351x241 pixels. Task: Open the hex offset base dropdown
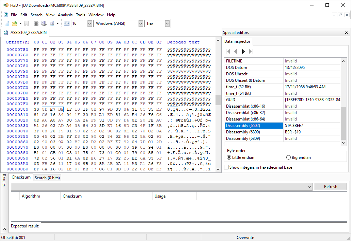[167, 23]
